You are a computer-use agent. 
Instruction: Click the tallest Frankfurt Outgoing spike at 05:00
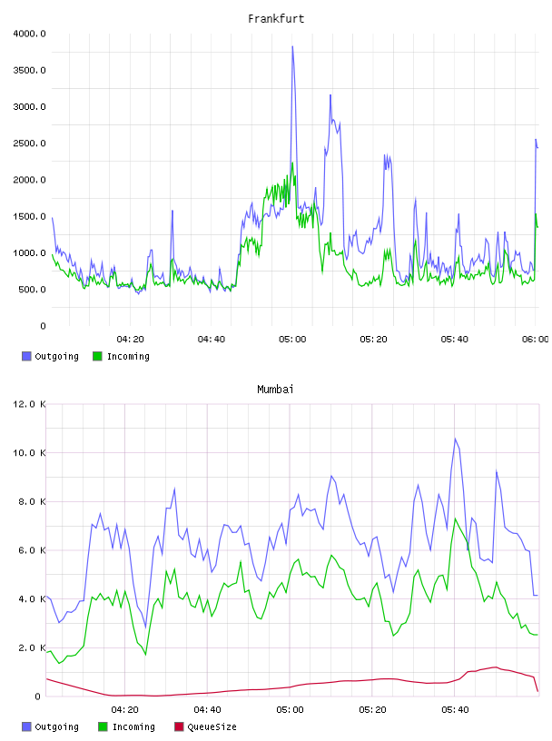(292, 47)
